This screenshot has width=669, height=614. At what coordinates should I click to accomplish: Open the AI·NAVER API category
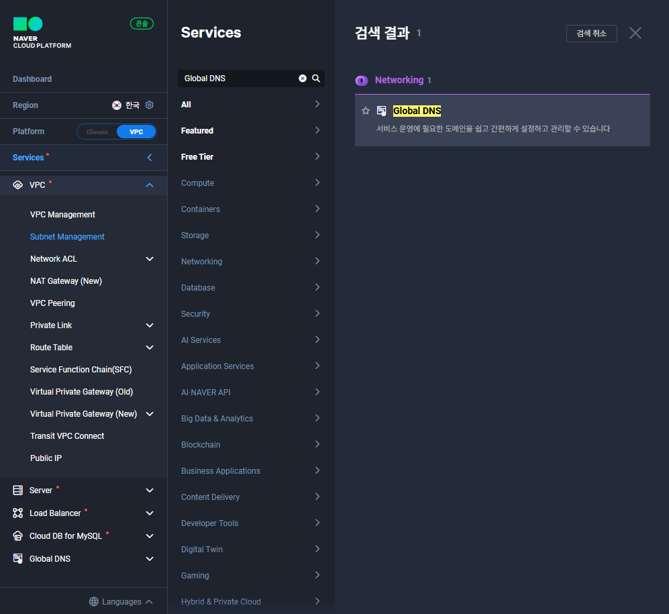point(251,392)
